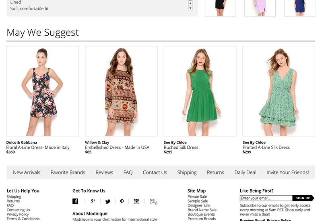The height and width of the screenshot is (221, 322).
Task: Click description scrollbar up arrow
Action: [x=190, y=3]
